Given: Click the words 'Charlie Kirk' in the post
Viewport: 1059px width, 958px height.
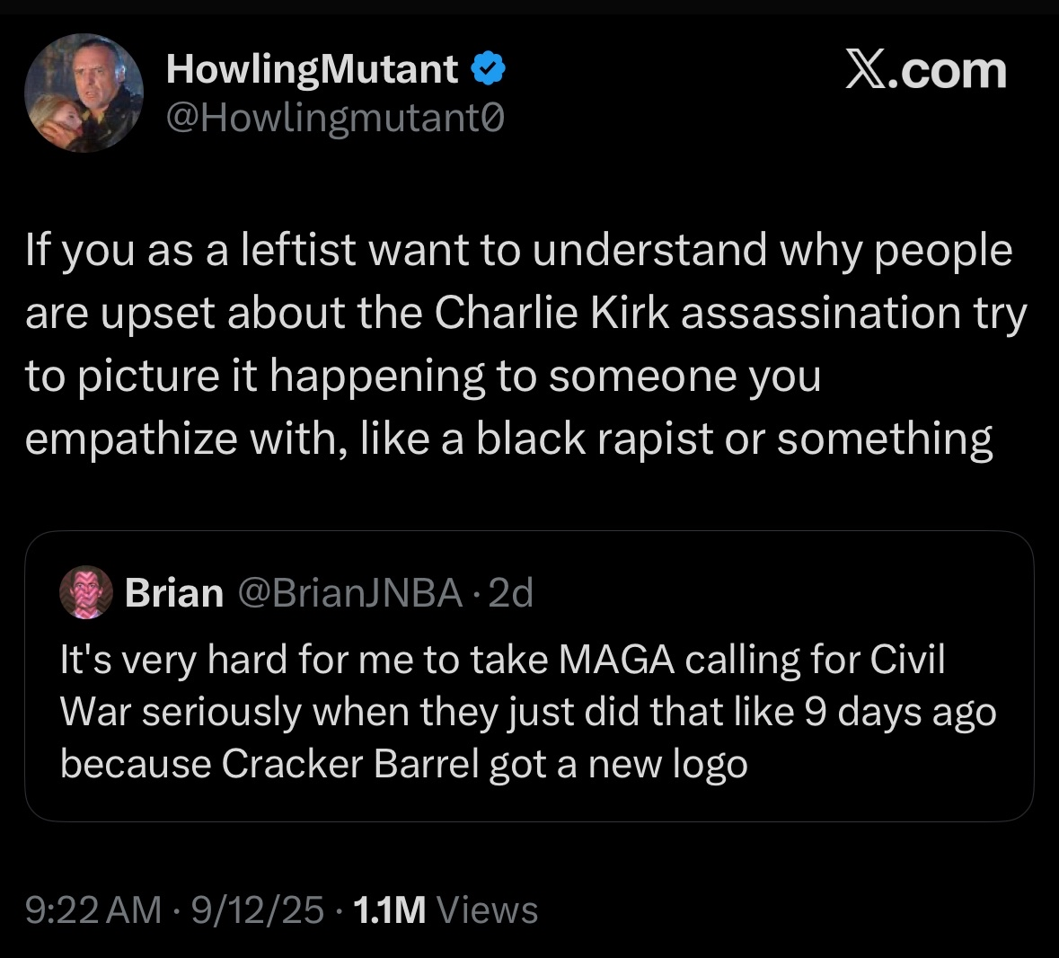Looking at the screenshot, I should (x=552, y=313).
